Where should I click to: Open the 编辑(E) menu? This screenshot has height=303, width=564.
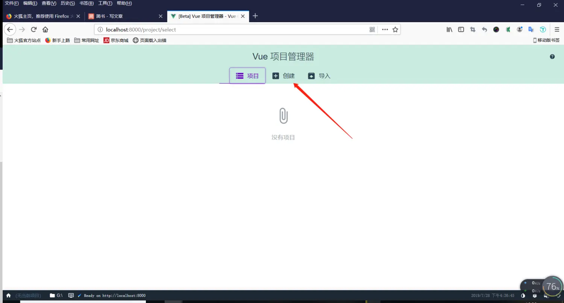30,3
